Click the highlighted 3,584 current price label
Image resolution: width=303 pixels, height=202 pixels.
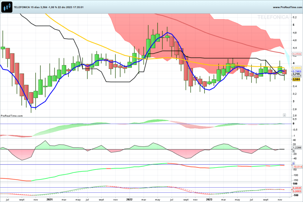[296, 79]
